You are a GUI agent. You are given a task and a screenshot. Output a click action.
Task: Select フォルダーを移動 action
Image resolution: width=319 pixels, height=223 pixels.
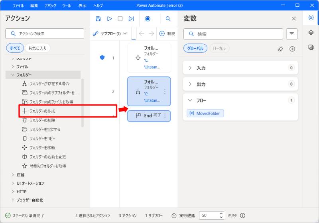click(x=38, y=147)
